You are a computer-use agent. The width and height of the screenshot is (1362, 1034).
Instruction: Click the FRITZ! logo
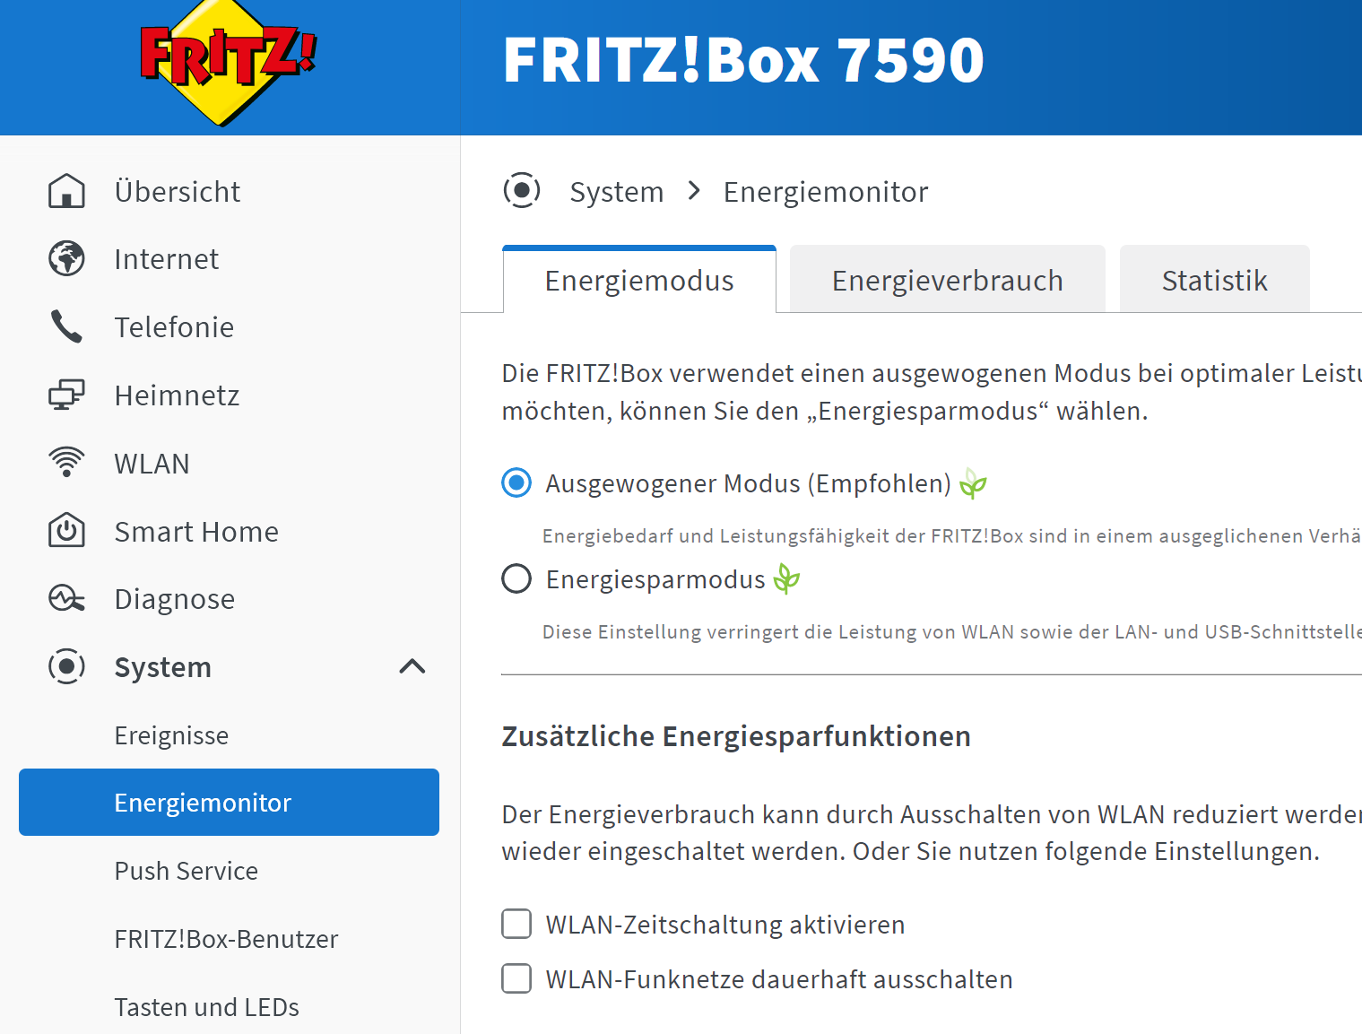(228, 63)
